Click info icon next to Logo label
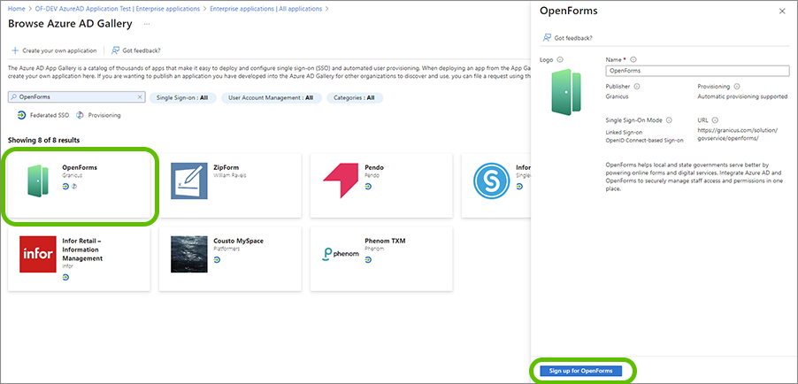This screenshot has height=384, width=798. pos(560,59)
